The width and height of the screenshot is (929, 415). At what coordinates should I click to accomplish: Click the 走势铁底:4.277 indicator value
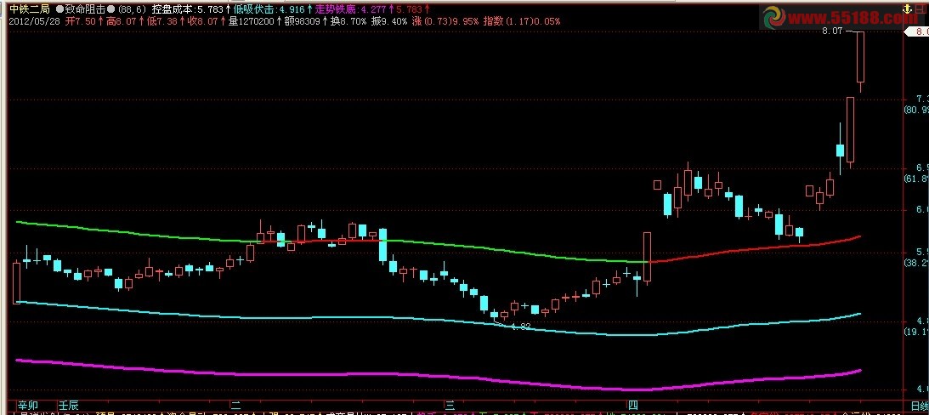(x=350, y=9)
